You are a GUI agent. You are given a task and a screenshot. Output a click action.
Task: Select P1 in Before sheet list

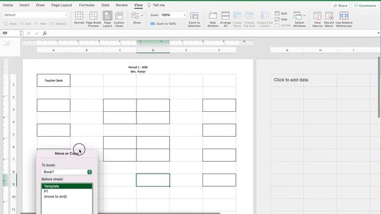click(67, 191)
